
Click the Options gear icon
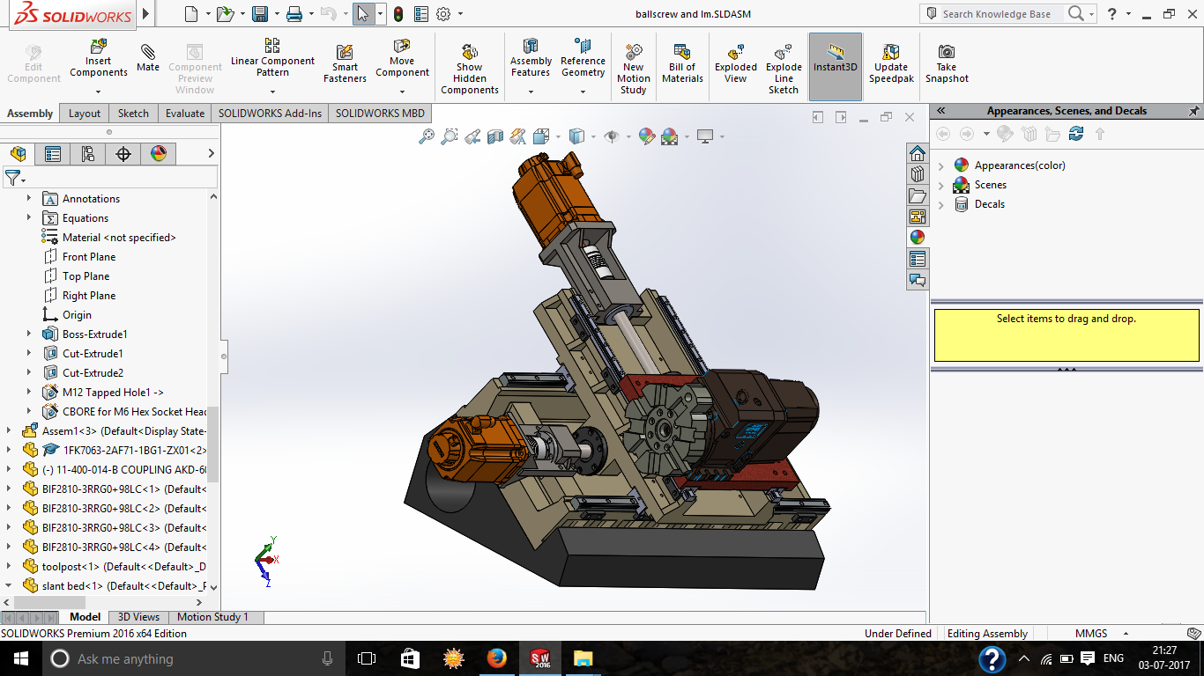[x=443, y=14]
